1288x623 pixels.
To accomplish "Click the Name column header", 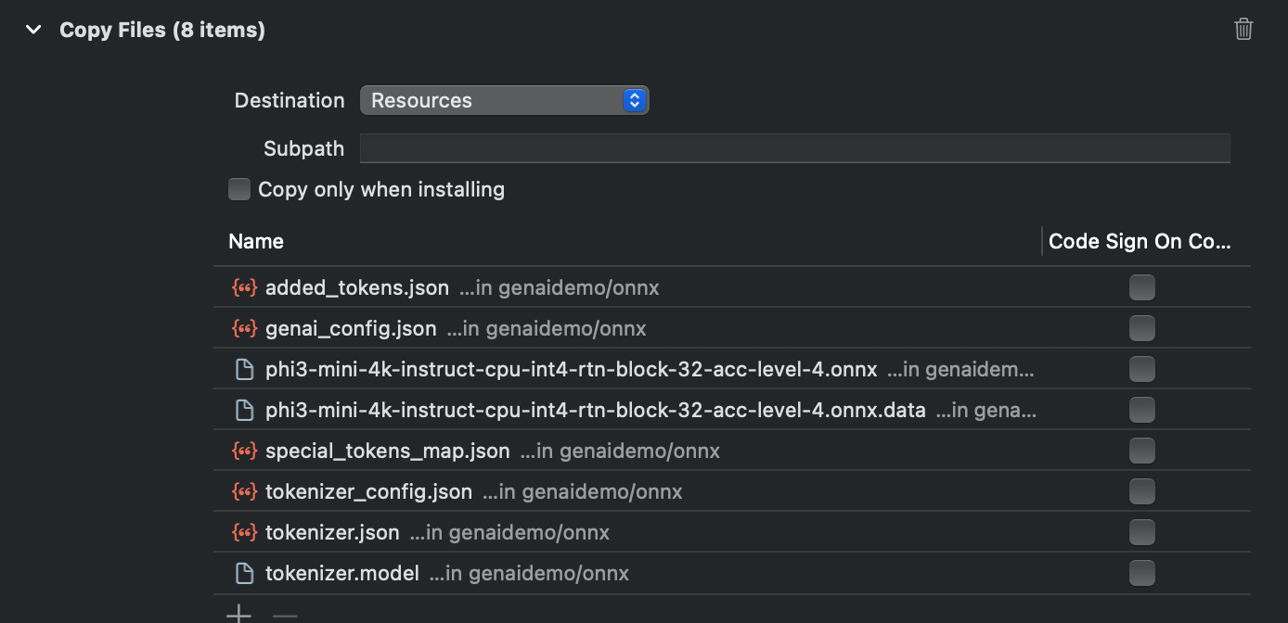I will click(x=256, y=242).
